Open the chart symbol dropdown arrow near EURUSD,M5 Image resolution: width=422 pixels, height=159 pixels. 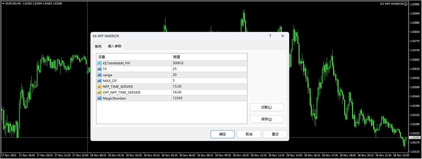click(3, 4)
